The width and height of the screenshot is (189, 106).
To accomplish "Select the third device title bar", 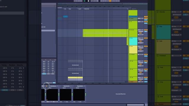I will (79, 86).
